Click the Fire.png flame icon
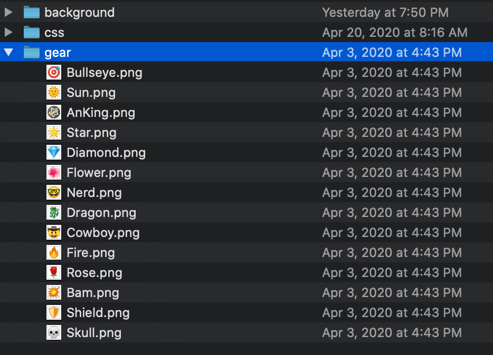Viewport: 493px width, 355px height. point(54,253)
